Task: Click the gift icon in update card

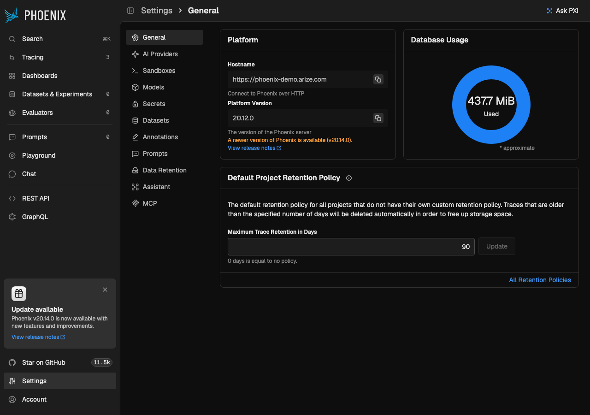Action: pos(19,294)
